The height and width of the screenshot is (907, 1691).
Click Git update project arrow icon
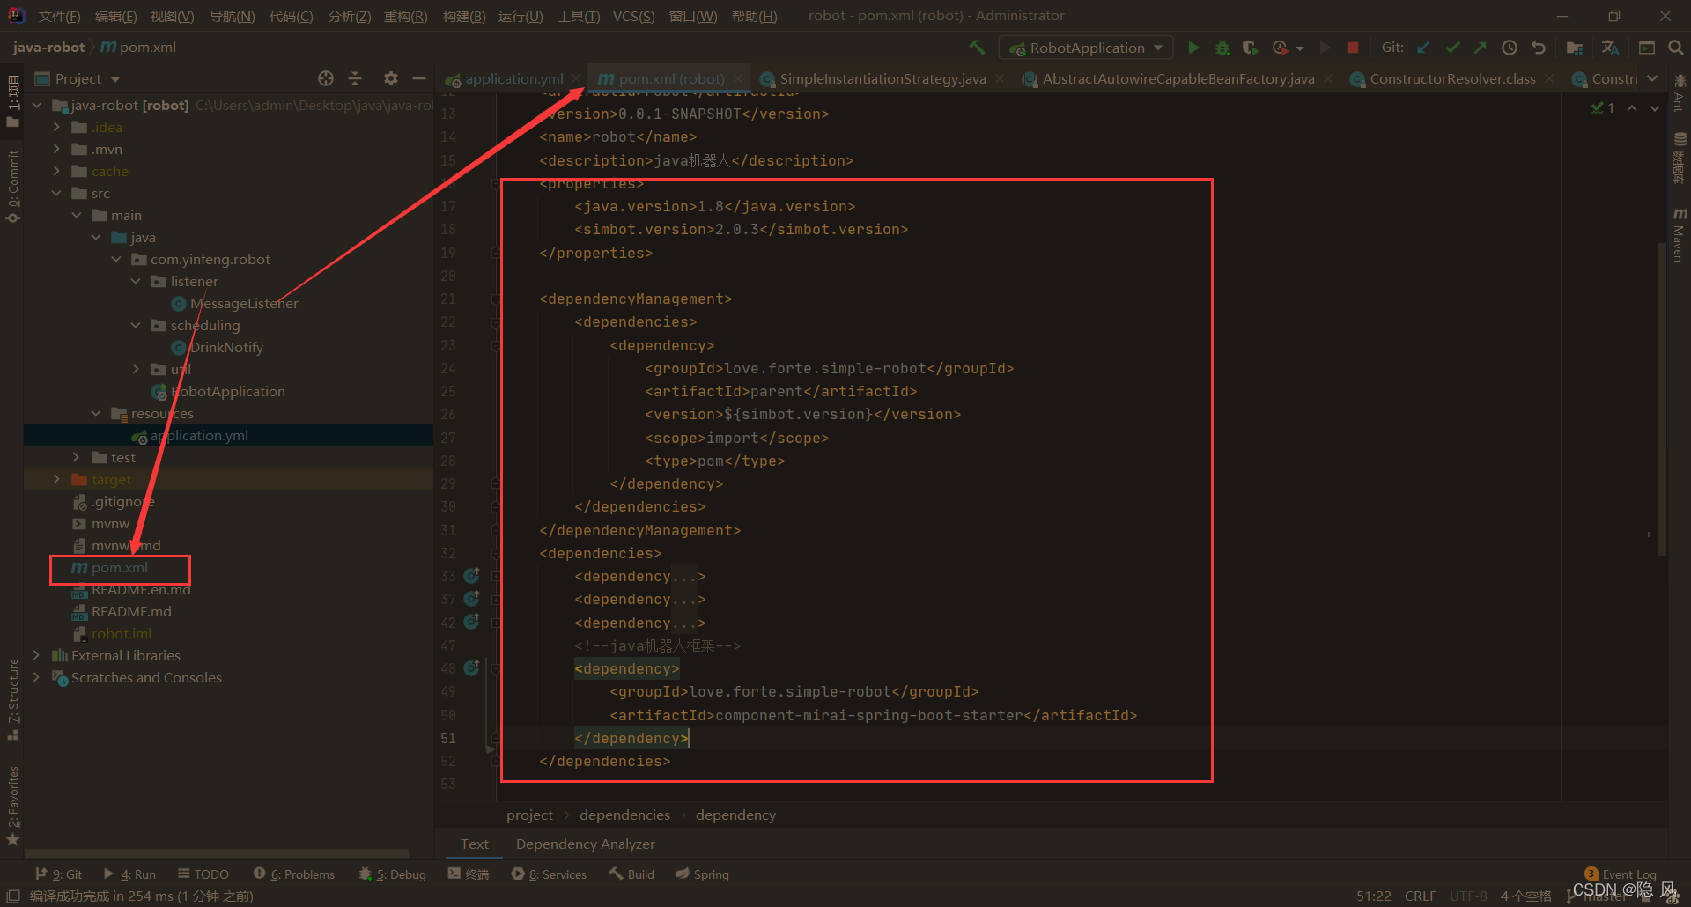(x=1423, y=48)
